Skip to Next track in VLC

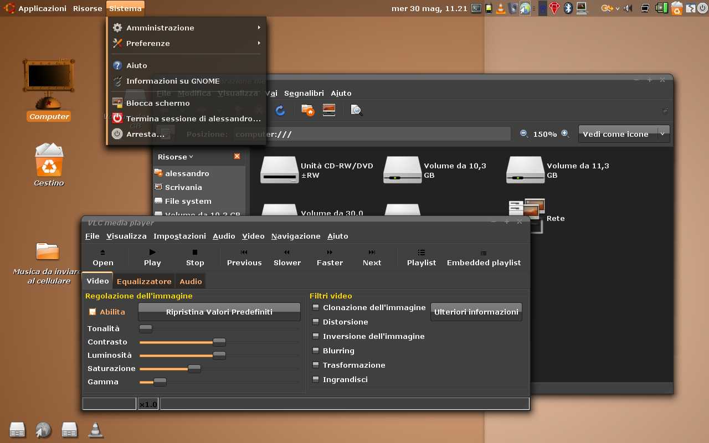[372, 257]
